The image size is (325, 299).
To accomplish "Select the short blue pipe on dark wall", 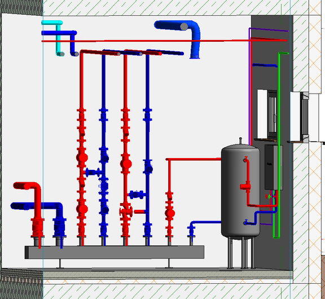I will (x=265, y=65).
